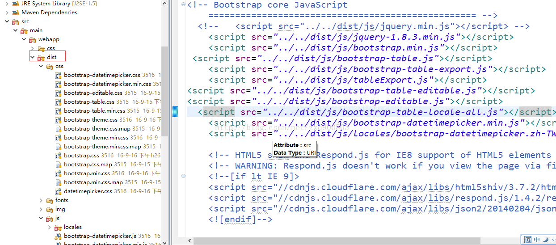Select bootstrap-theme.min.css file
Screen dimensions: 556x245
click(96, 138)
